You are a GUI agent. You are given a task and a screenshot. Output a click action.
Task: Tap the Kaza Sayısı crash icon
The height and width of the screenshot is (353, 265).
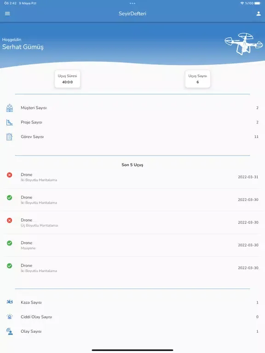coord(10,302)
